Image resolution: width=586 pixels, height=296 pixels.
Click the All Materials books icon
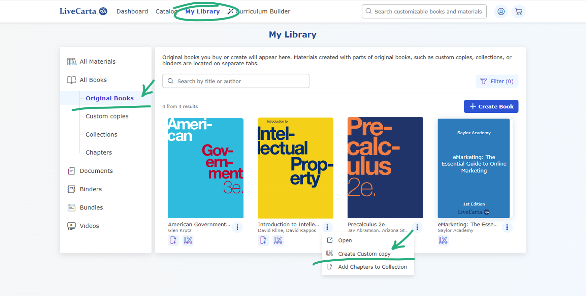pos(71,62)
